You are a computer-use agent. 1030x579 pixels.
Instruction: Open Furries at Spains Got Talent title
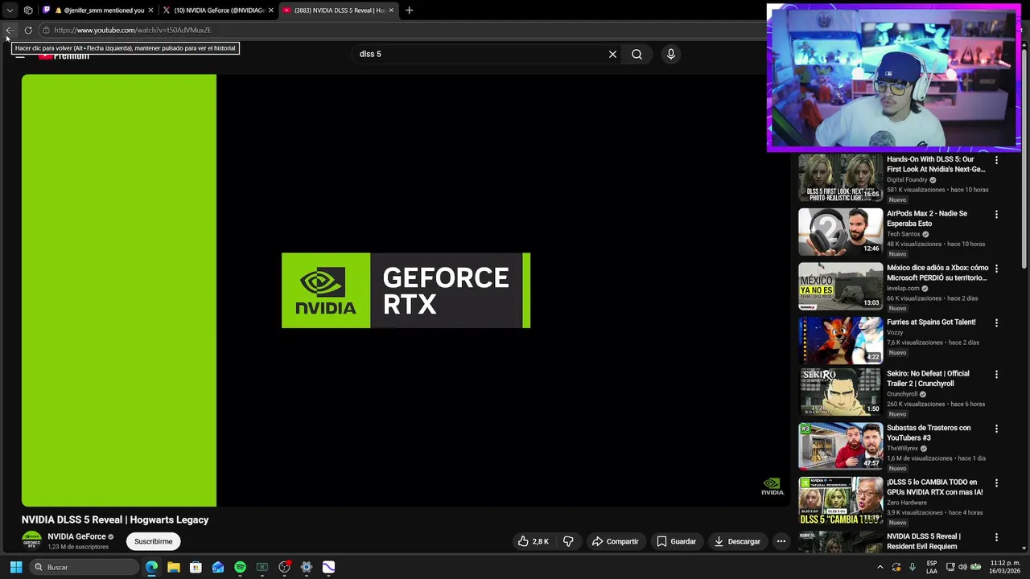point(931,322)
